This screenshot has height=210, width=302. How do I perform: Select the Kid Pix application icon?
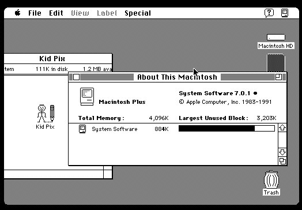pyautogui.click(x=46, y=114)
